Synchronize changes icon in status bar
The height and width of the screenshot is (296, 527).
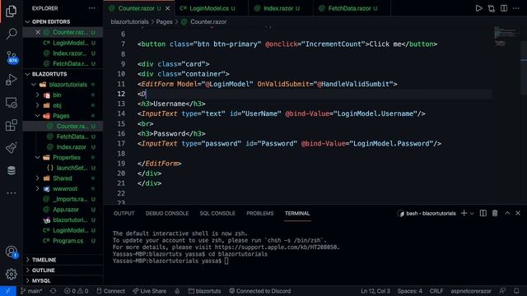53,291
